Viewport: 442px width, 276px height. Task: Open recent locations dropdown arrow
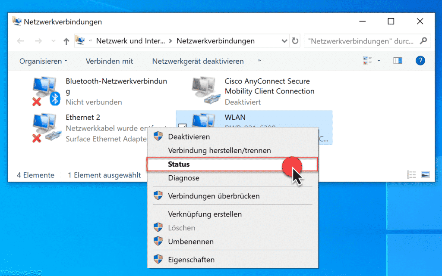pyautogui.click(x=53, y=41)
